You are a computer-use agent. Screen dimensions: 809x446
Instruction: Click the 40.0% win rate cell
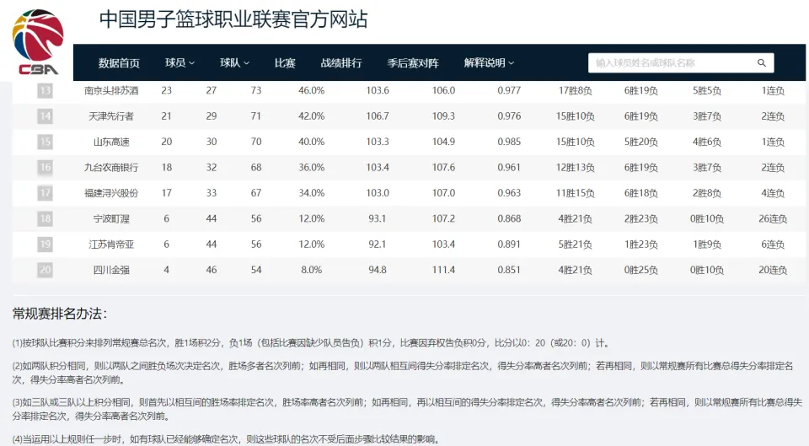[312, 142]
